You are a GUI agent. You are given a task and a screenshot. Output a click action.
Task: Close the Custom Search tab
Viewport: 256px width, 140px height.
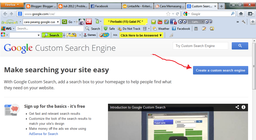click(215, 6)
